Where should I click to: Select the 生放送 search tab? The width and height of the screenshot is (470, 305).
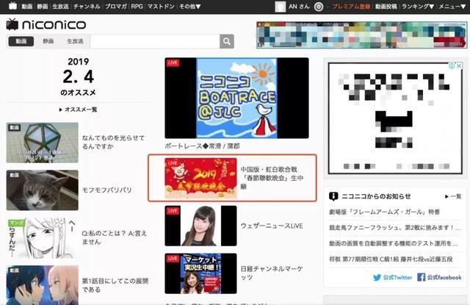(75, 41)
